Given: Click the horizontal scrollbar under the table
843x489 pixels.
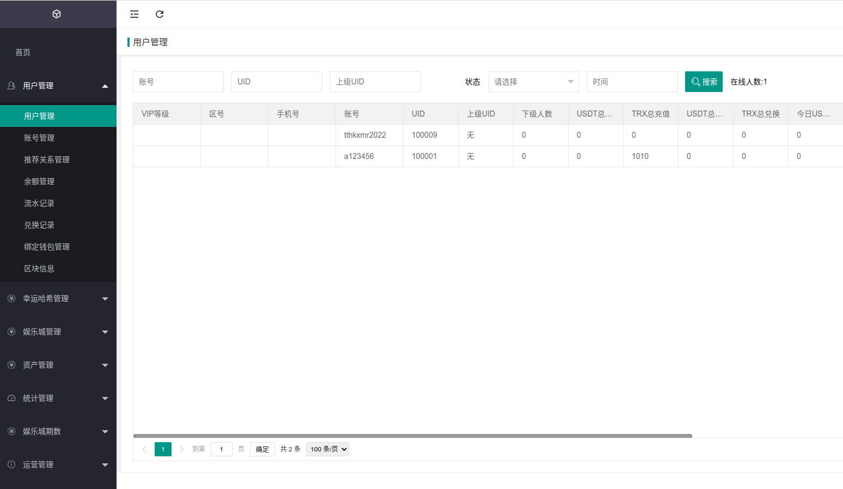Looking at the screenshot, I should pyautogui.click(x=412, y=436).
